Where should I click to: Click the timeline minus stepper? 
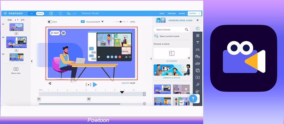click(144, 95)
